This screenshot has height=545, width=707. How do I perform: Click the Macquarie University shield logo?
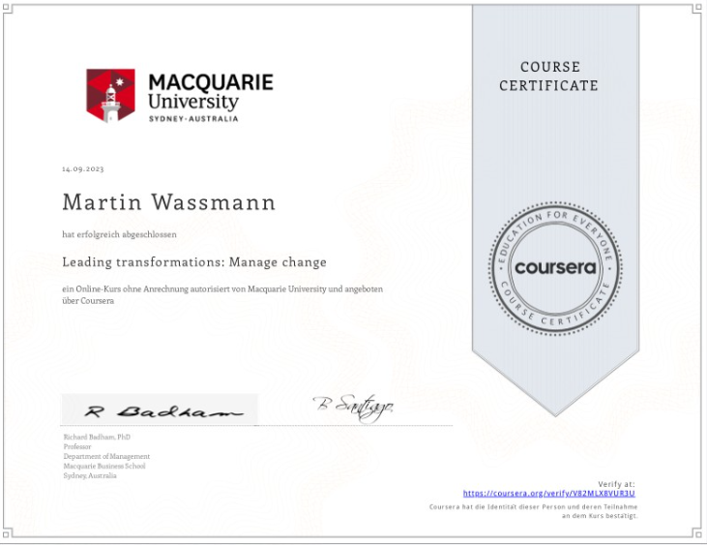click(110, 96)
